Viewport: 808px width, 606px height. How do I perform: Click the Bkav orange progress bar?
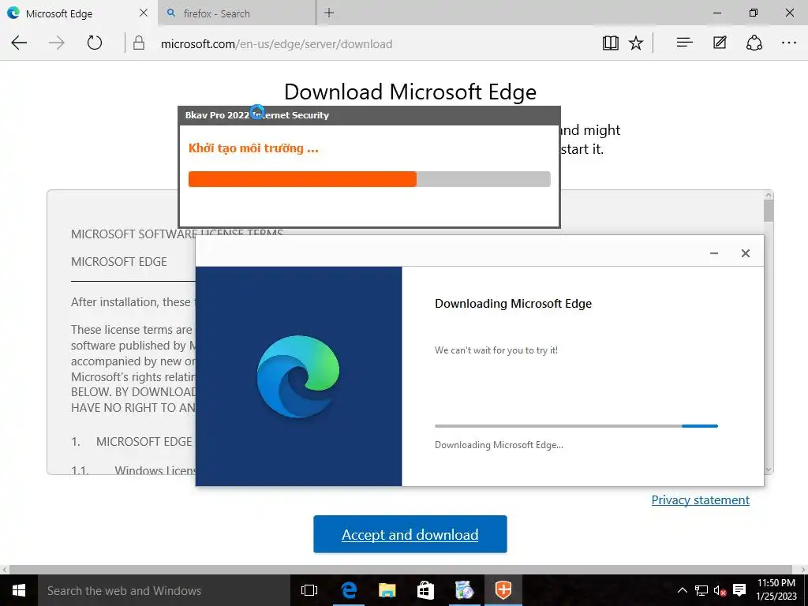pyautogui.click(x=369, y=179)
